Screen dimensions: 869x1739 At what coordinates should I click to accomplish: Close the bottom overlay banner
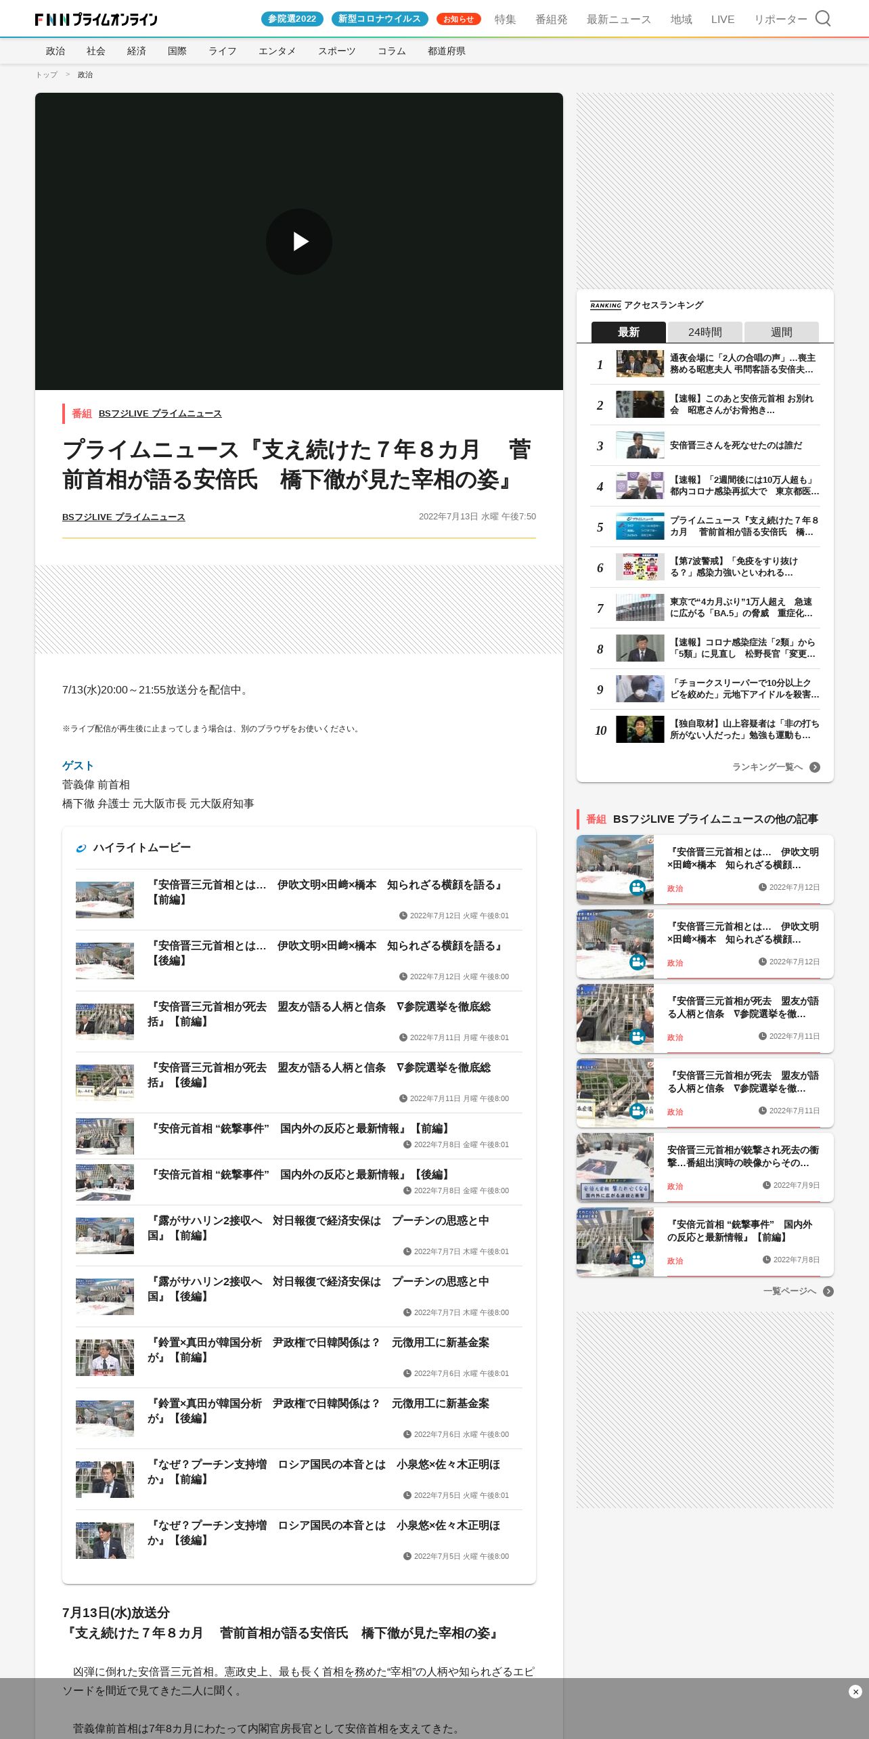(855, 1692)
